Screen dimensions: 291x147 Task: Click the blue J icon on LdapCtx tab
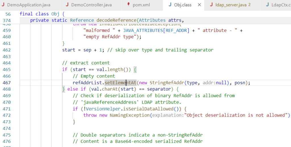point(268,5)
